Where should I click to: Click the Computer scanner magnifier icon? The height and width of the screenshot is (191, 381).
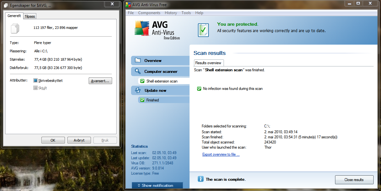click(x=138, y=71)
